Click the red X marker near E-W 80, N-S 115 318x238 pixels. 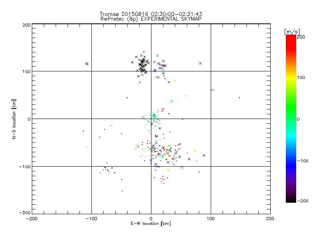click(x=200, y=63)
